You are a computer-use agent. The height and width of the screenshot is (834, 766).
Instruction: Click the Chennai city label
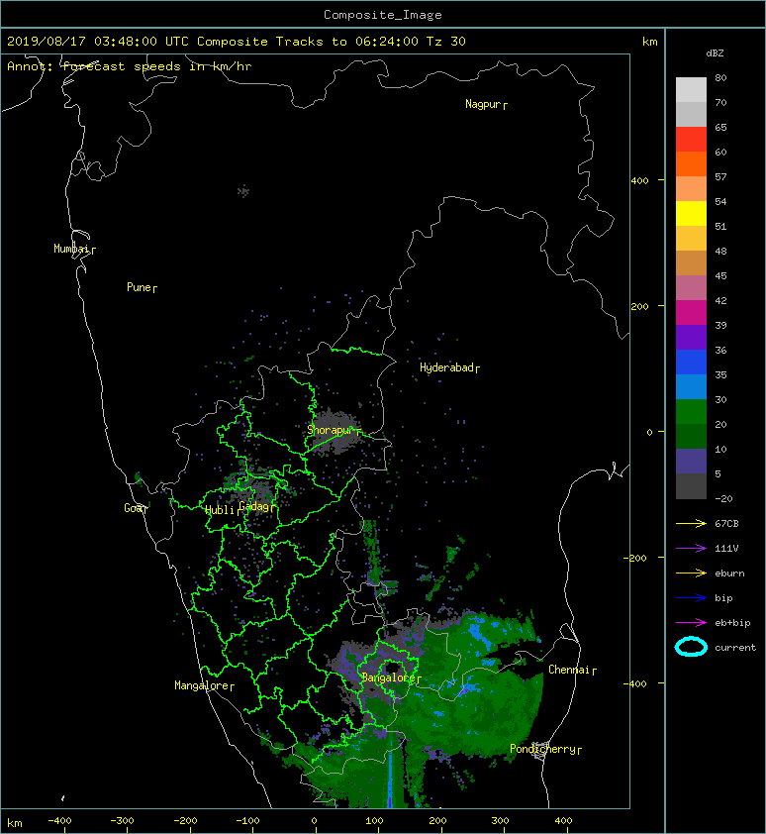pyautogui.click(x=569, y=671)
